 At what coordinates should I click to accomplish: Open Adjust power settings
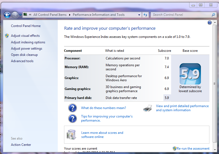tap(27, 49)
